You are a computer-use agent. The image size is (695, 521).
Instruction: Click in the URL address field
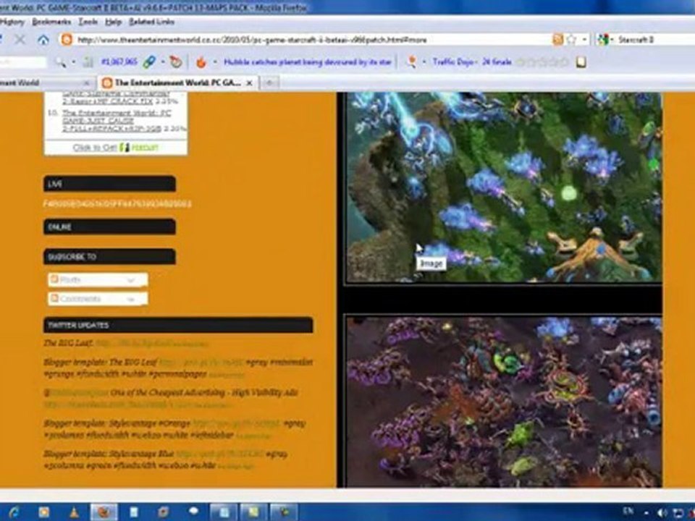311,40
